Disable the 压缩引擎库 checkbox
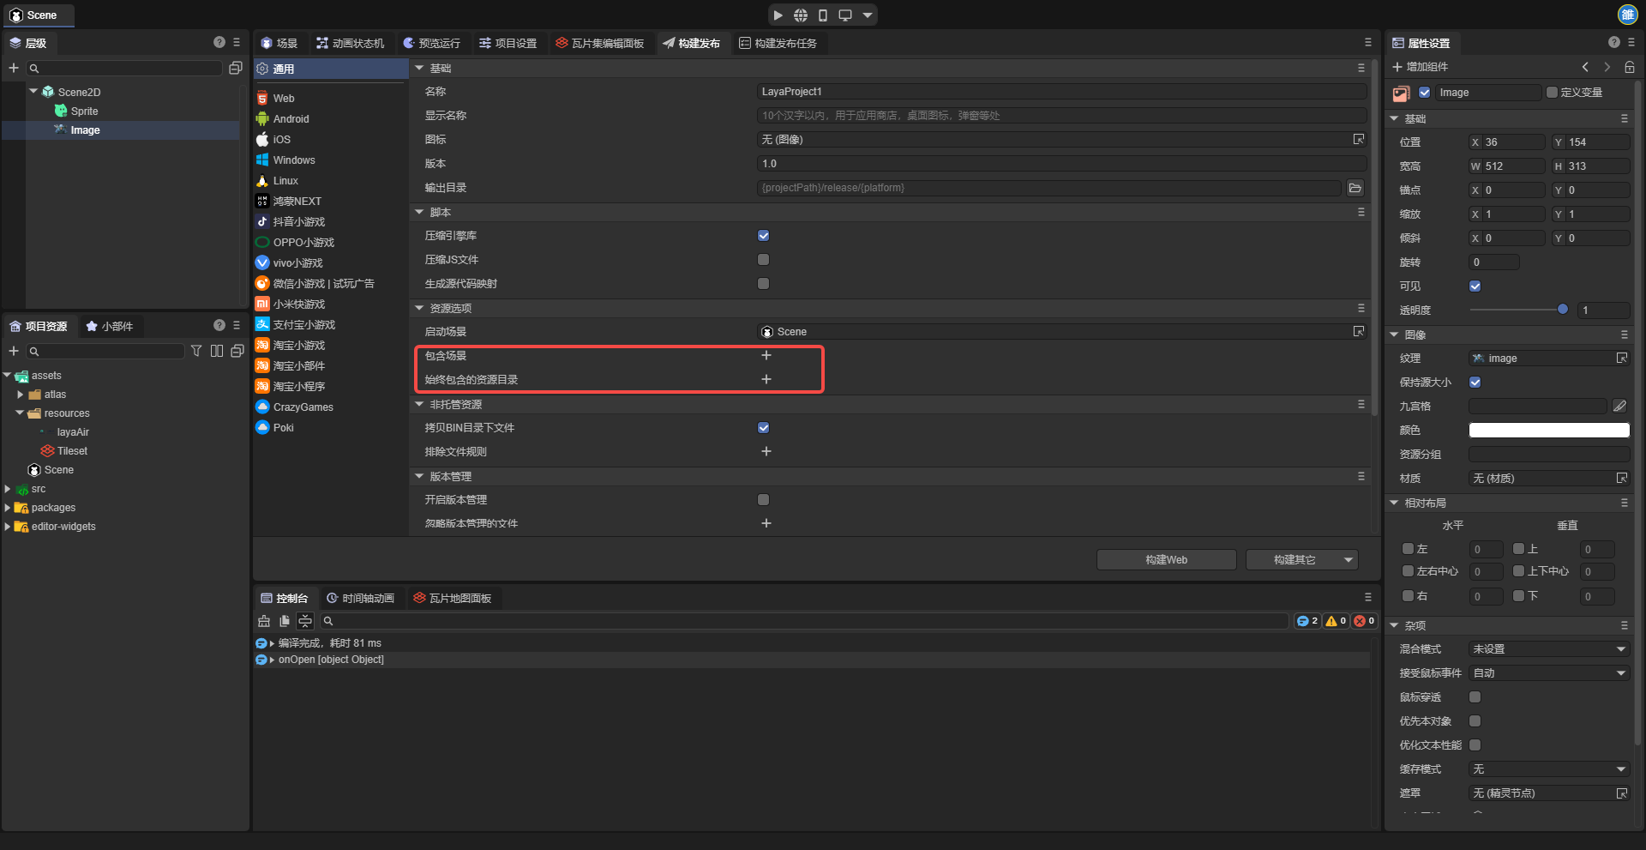This screenshot has height=850, width=1646. pos(764,236)
